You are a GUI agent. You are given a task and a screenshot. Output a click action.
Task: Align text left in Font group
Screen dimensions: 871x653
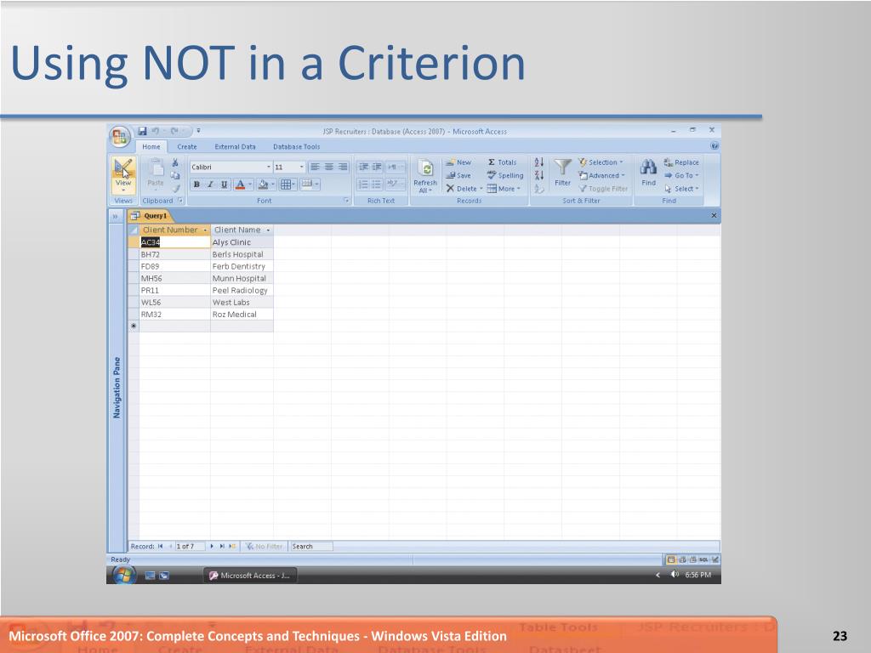tap(315, 168)
